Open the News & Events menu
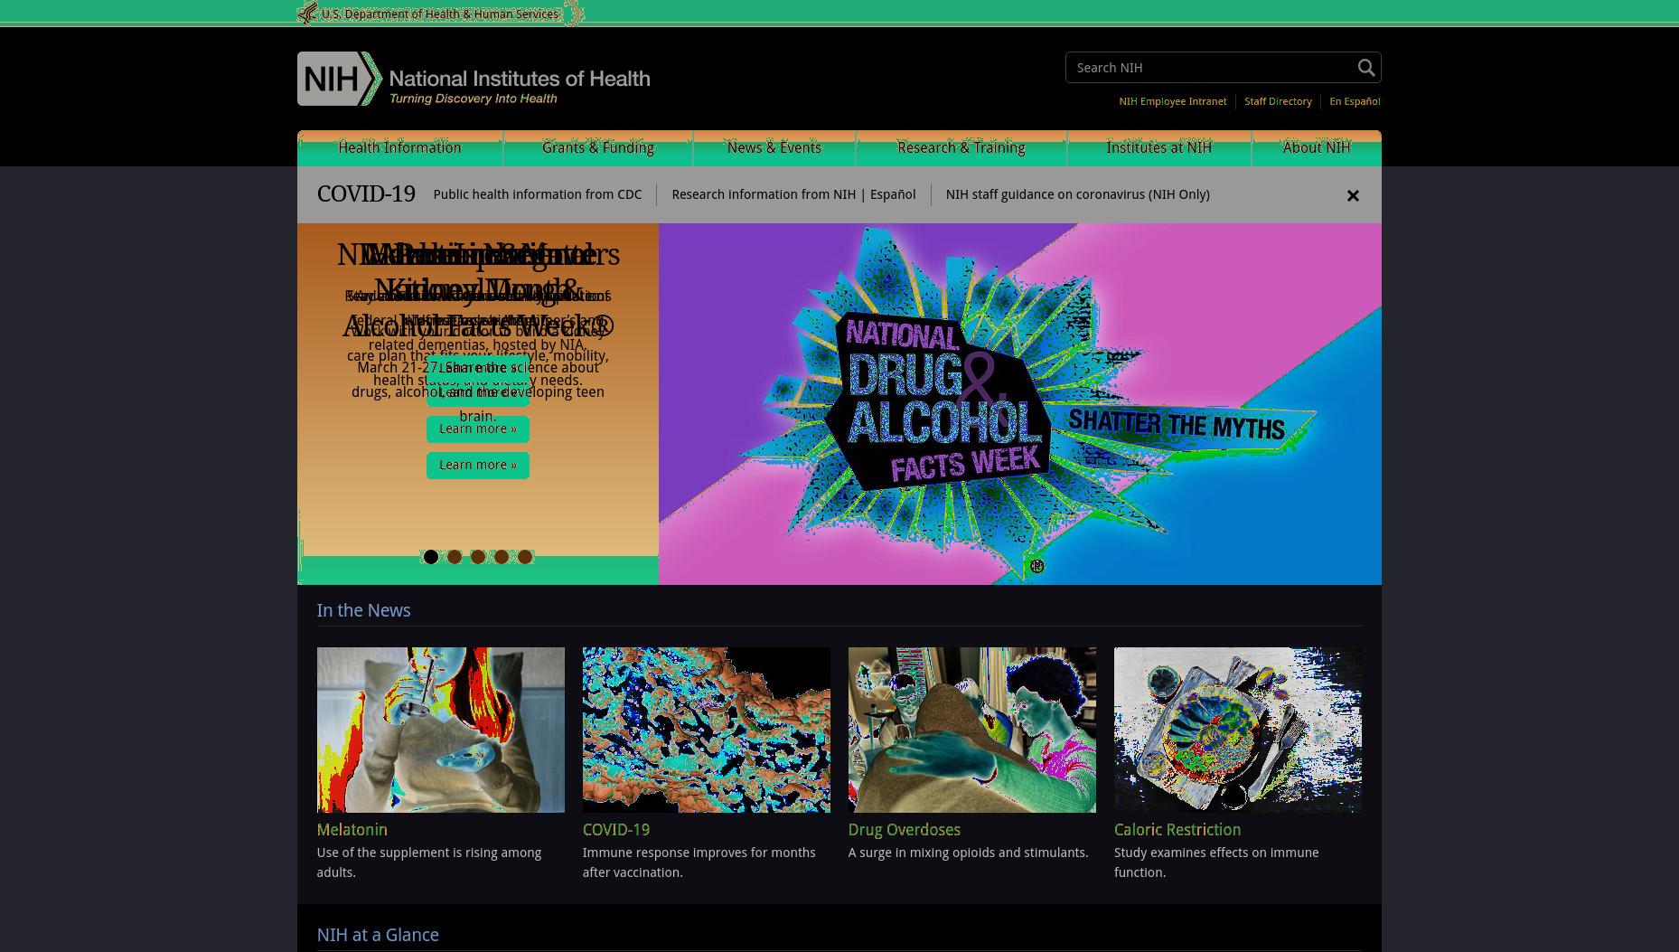Viewport: 1679px width, 952px height. point(774,148)
